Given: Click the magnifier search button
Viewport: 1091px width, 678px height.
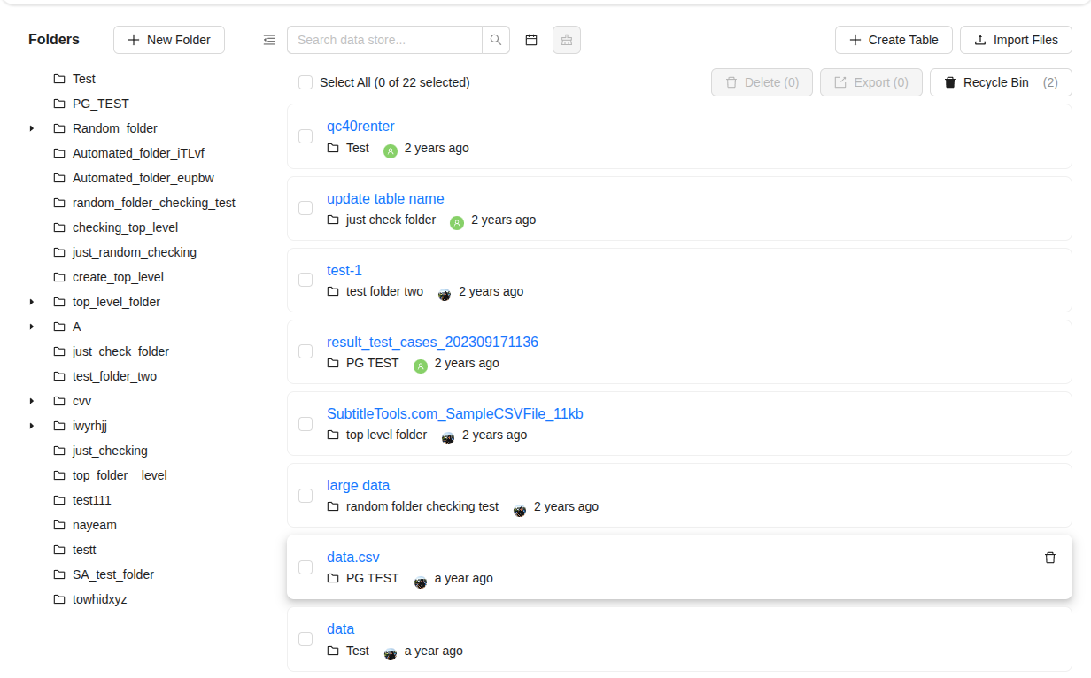Looking at the screenshot, I should coord(496,40).
